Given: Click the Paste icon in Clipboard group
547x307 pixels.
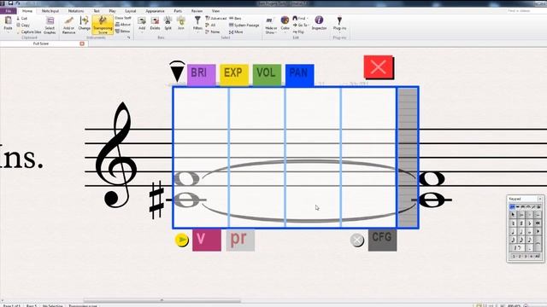Looking at the screenshot, I should pos(8,20).
